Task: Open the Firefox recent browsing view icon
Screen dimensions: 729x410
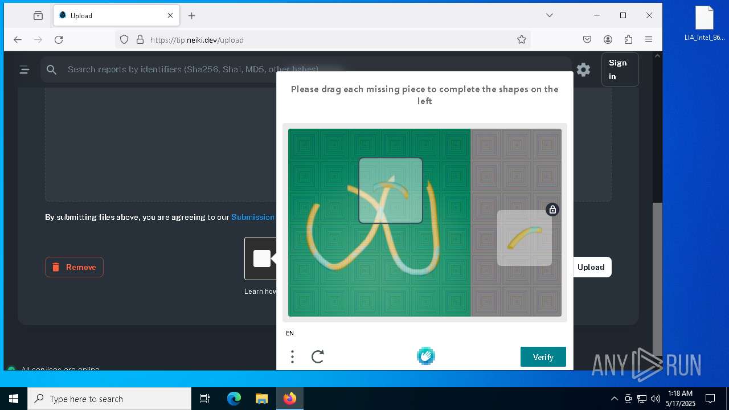Action: tap(38, 16)
